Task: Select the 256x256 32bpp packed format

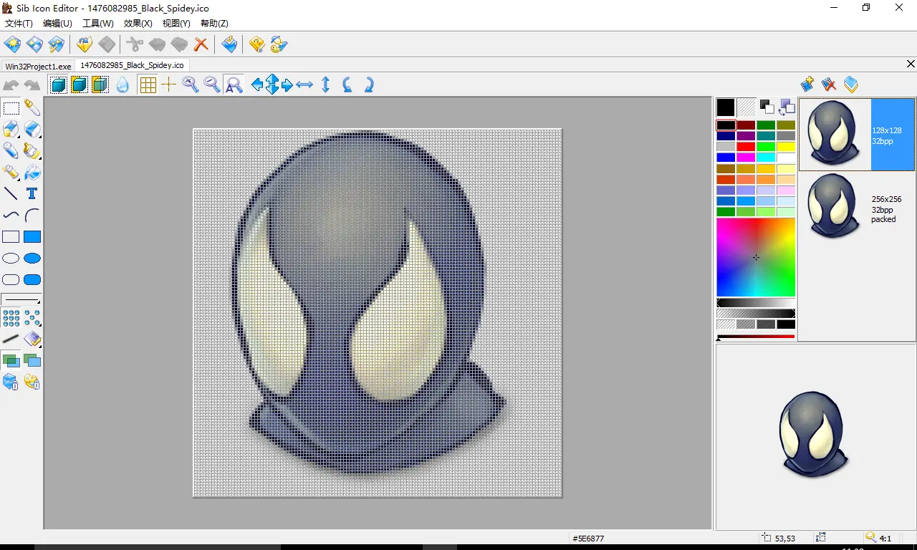Action: 857,206
